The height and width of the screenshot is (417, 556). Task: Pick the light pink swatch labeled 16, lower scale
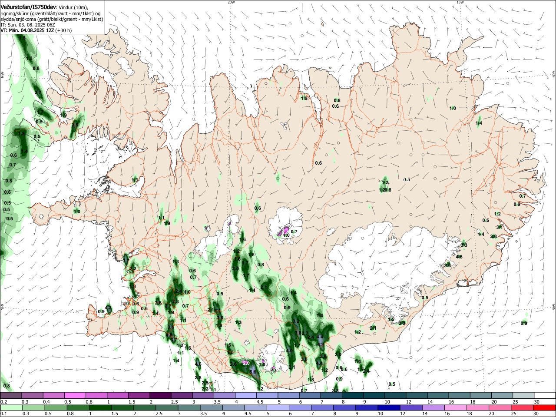tap(456, 408)
